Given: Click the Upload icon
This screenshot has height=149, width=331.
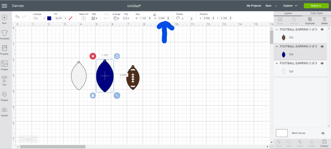Looking at the screenshot, I should pos(4,110).
